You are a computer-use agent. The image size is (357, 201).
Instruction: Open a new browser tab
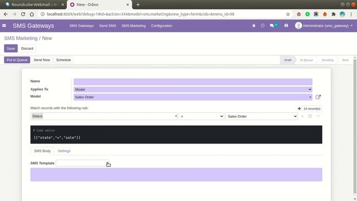tap(138, 4)
